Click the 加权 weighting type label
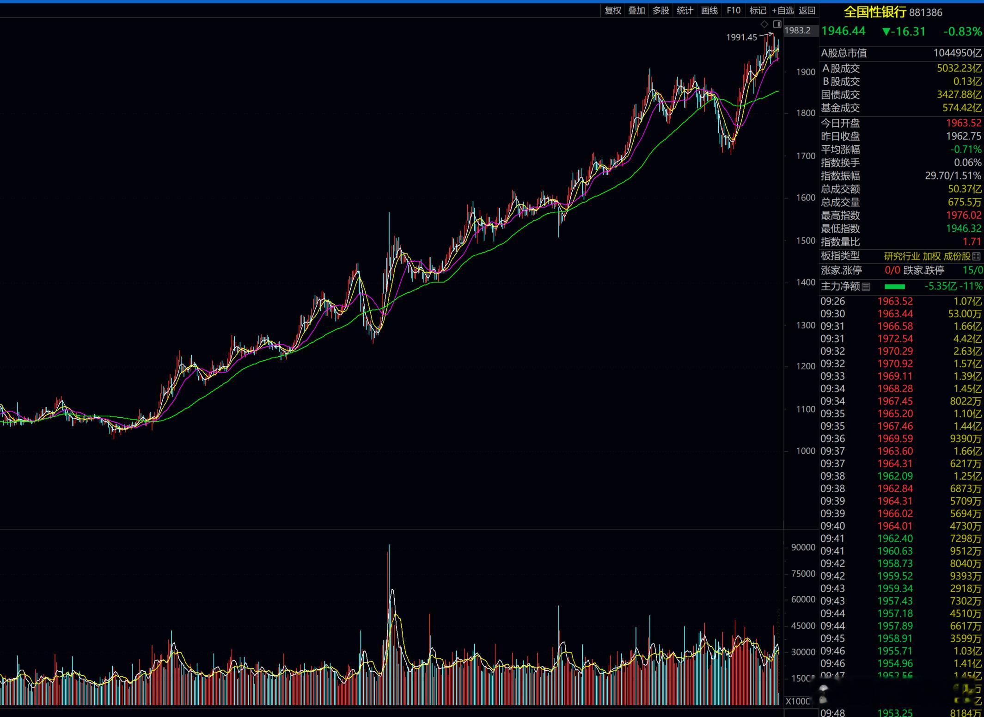This screenshot has height=717, width=984. [x=931, y=256]
